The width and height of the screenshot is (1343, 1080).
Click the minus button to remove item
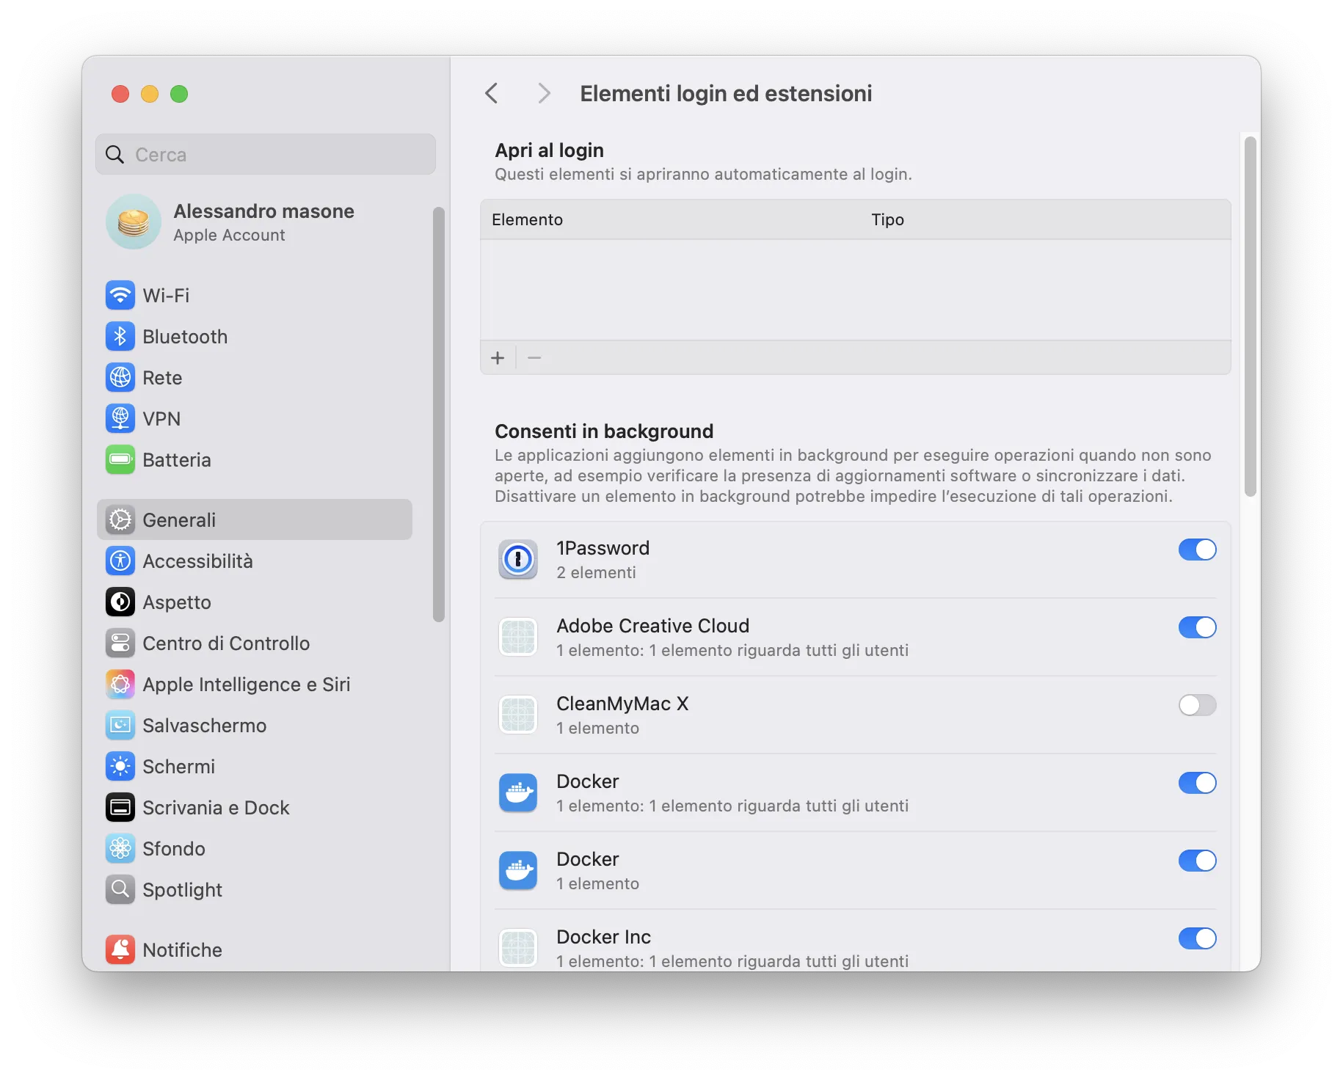[x=534, y=357]
